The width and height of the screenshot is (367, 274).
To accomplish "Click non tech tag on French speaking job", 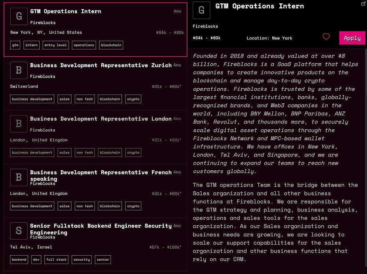I will (85, 206).
